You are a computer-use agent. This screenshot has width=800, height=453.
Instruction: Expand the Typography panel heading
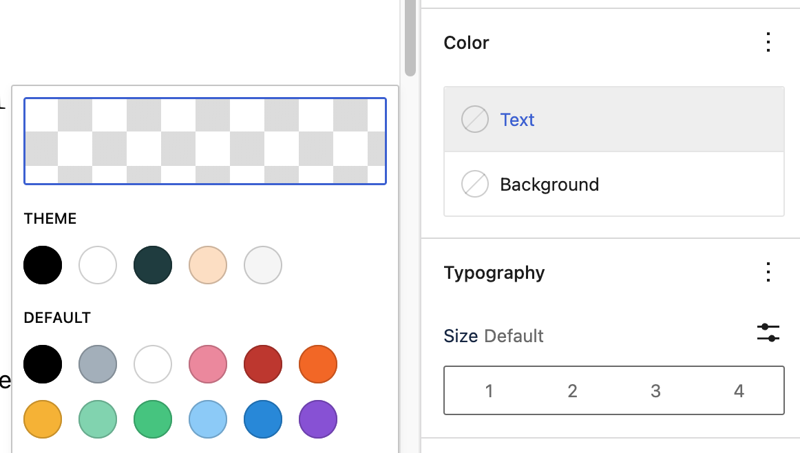tap(494, 273)
